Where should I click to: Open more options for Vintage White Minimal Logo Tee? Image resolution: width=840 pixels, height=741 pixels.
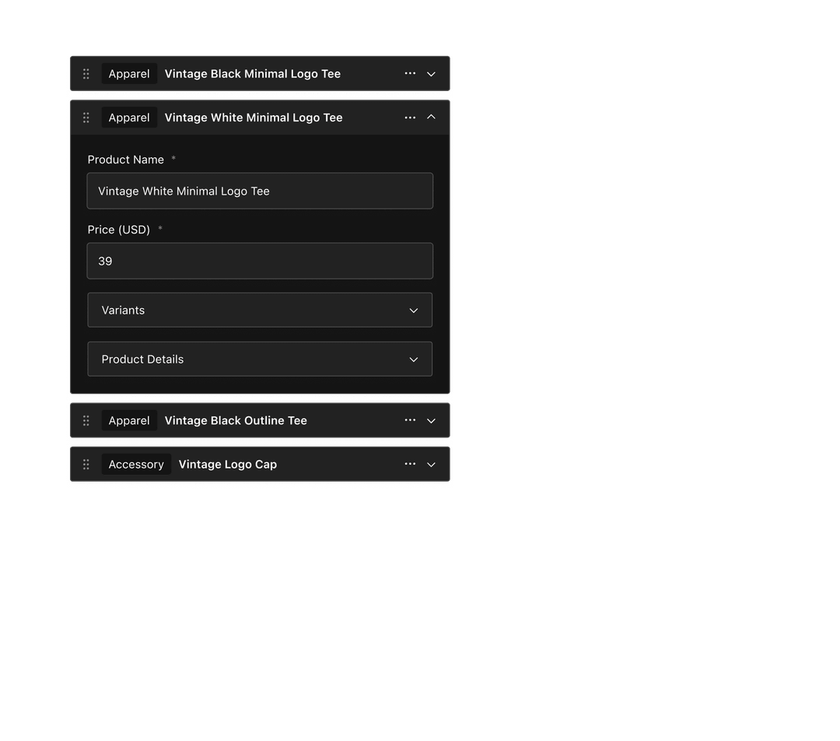(410, 118)
